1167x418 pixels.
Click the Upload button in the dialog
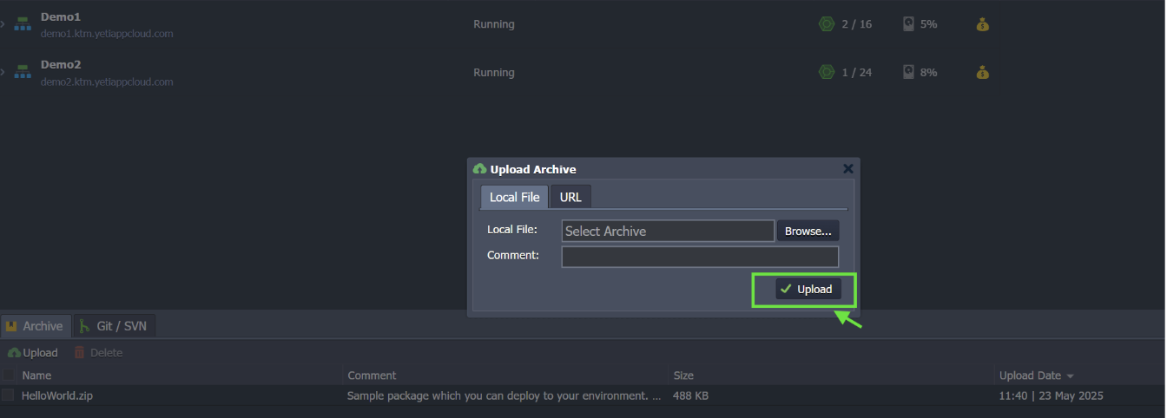808,289
